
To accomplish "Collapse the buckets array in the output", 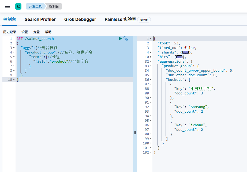I will point(151,80).
